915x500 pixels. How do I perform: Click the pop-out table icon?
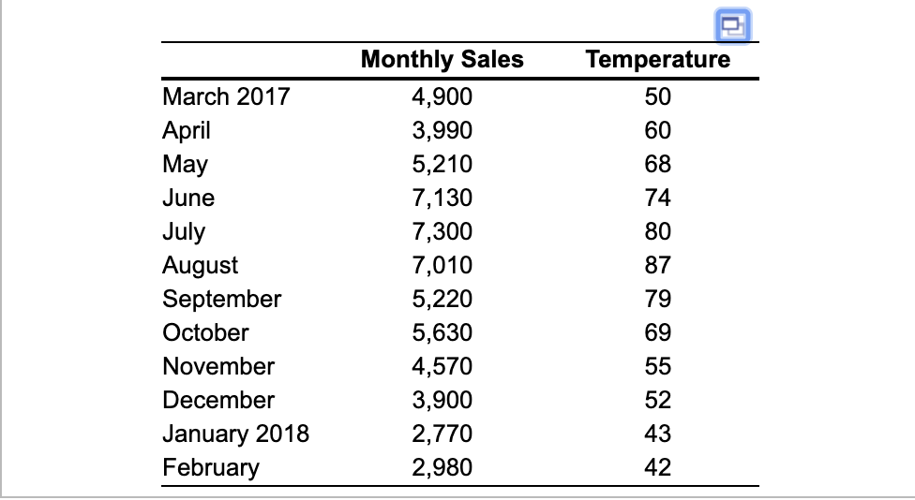733,26
